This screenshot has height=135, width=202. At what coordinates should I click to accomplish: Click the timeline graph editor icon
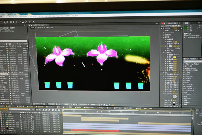coord(59,110)
